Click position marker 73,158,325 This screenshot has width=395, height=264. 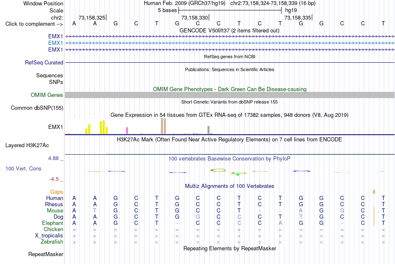pos(92,17)
